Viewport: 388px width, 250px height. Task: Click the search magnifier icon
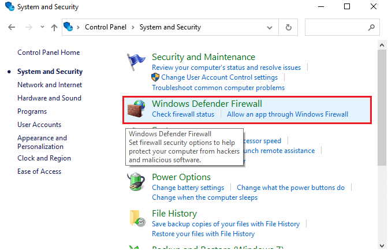point(371,27)
